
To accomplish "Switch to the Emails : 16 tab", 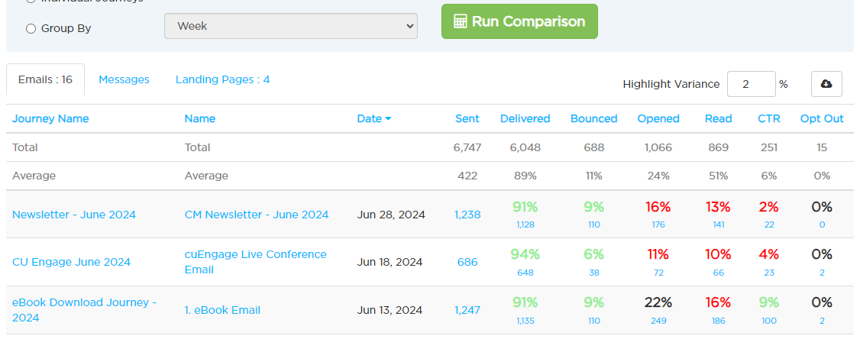I will [45, 79].
